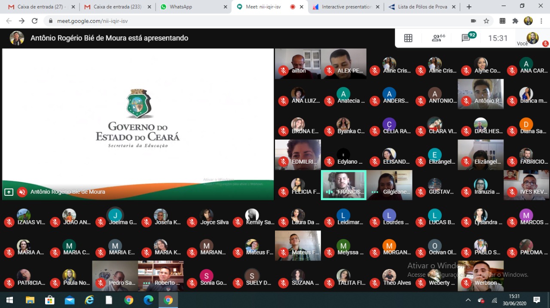Expand the hidden system tray icons
The width and height of the screenshot is (550, 308).
[x=468, y=300]
